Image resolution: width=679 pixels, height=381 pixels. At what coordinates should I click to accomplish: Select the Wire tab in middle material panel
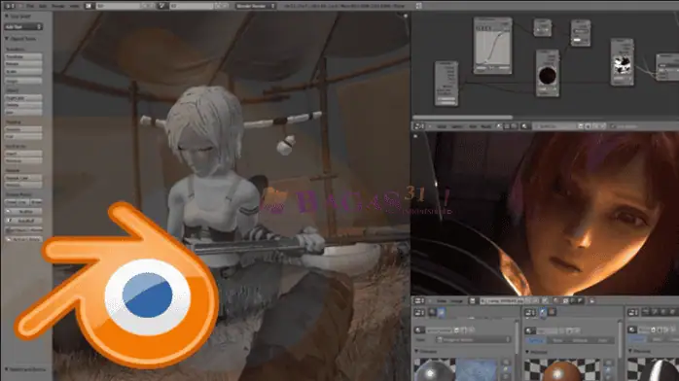coord(557,340)
